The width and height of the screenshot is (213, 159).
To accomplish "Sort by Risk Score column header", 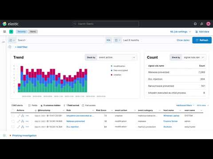I will (101, 110).
